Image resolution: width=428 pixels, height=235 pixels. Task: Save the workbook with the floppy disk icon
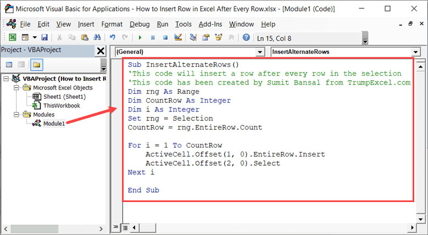pyautogui.click(x=44, y=37)
